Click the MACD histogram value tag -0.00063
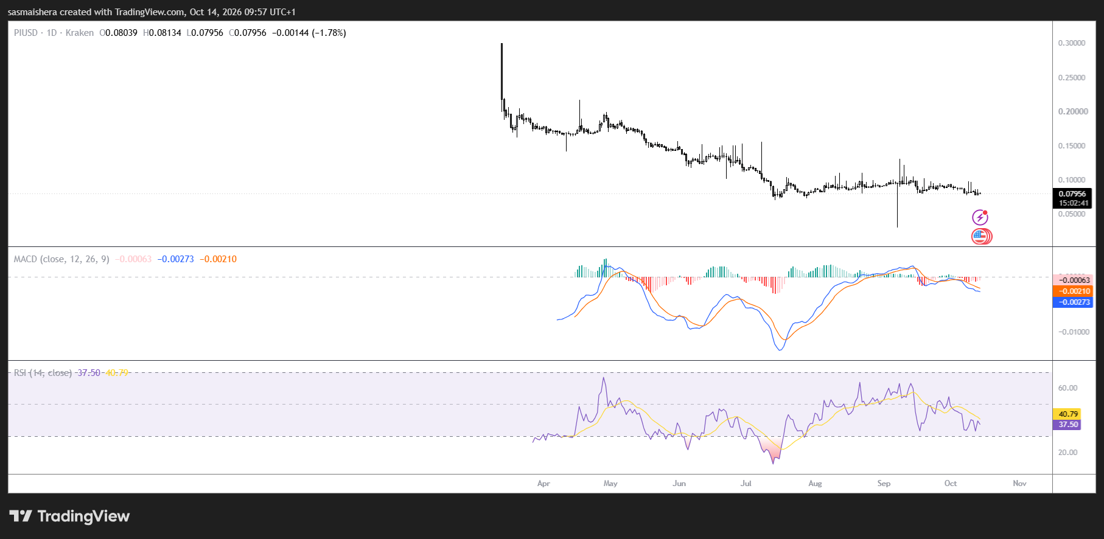This screenshot has height=539, width=1104. tap(1072, 280)
